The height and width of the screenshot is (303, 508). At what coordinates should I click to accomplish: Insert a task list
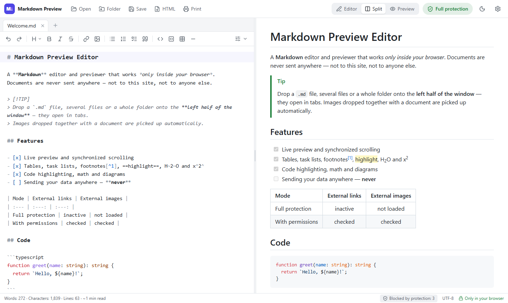134,39
